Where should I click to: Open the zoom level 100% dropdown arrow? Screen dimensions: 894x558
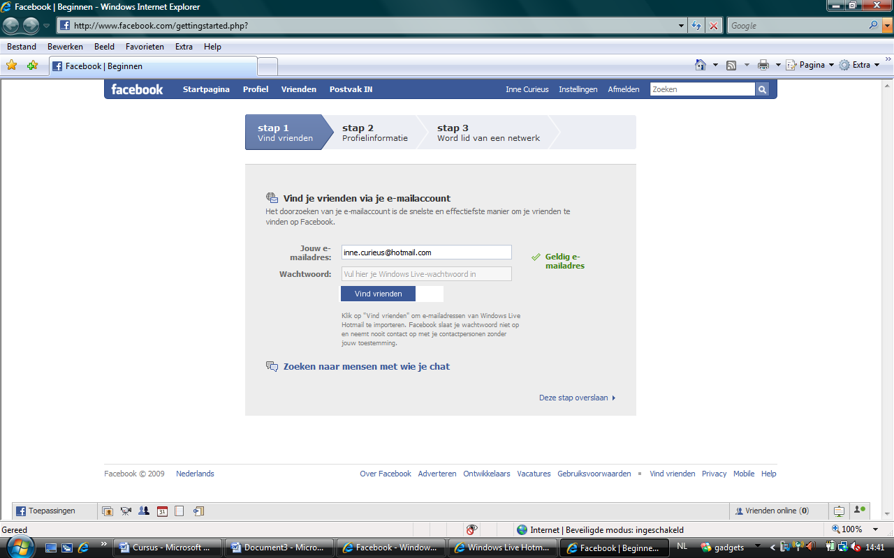pyautogui.click(x=875, y=530)
